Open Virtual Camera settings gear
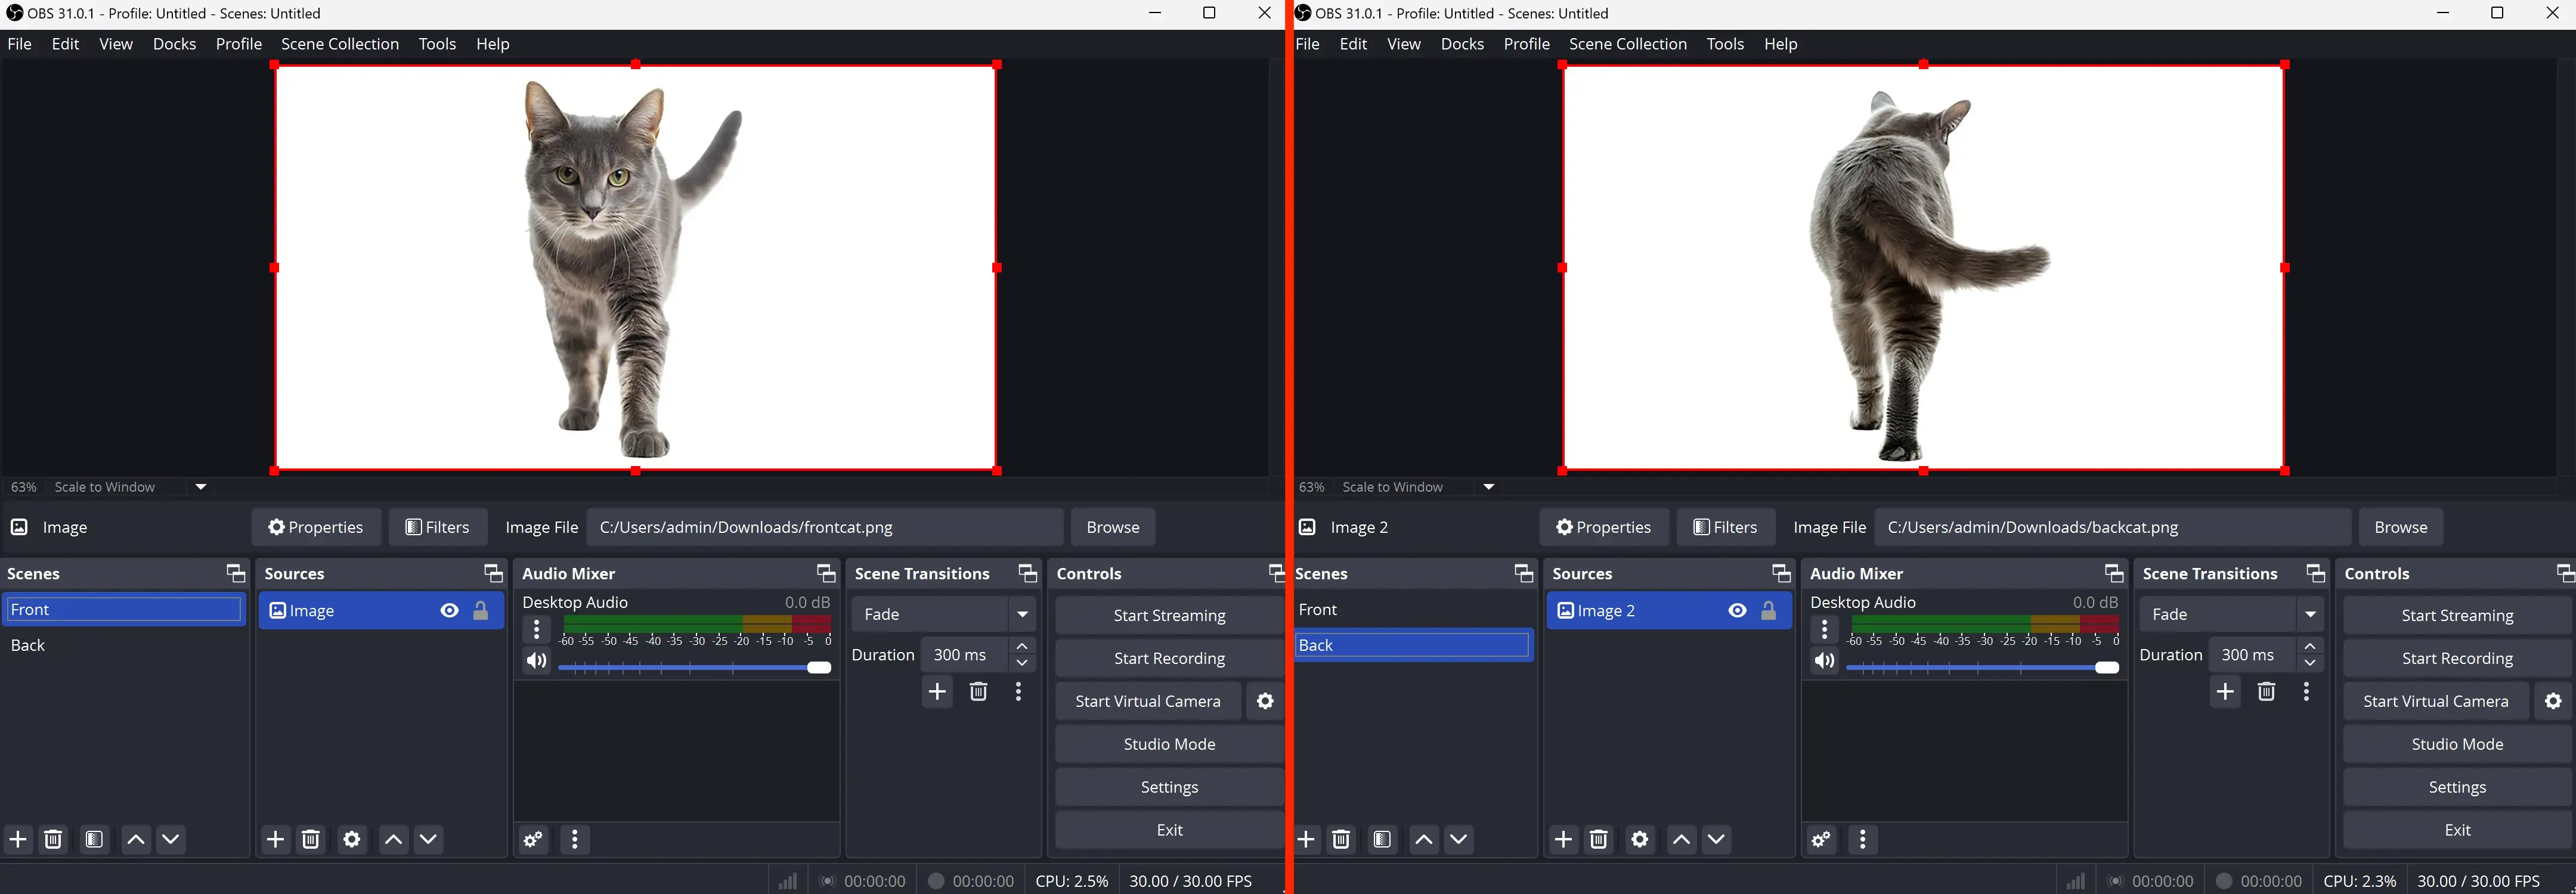The image size is (2576, 894). [x=1264, y=701]
